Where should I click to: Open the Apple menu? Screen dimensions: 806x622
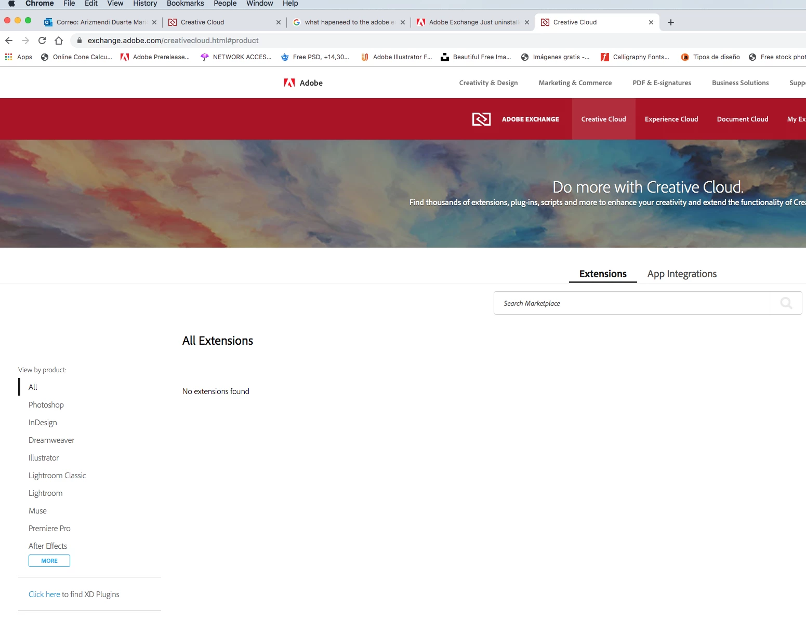(11, 4)
